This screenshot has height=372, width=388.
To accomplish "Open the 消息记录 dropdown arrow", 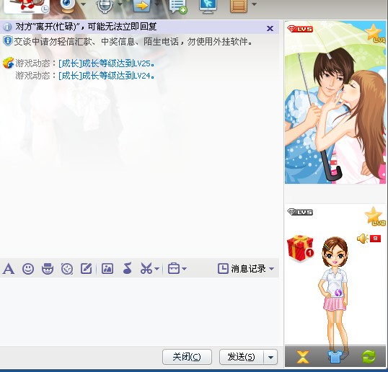I will (x=271, y=269).
